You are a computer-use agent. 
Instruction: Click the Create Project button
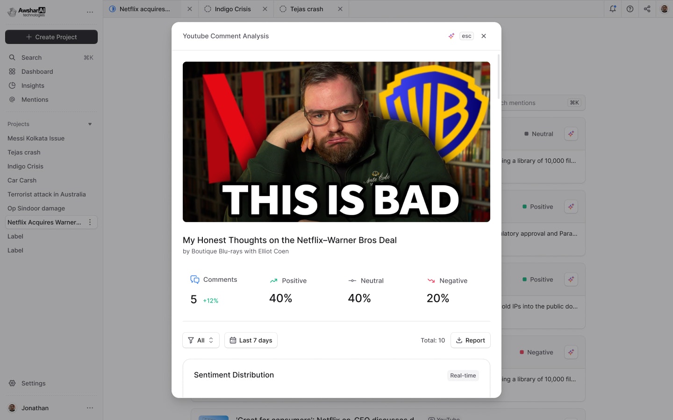click(51, 37)
